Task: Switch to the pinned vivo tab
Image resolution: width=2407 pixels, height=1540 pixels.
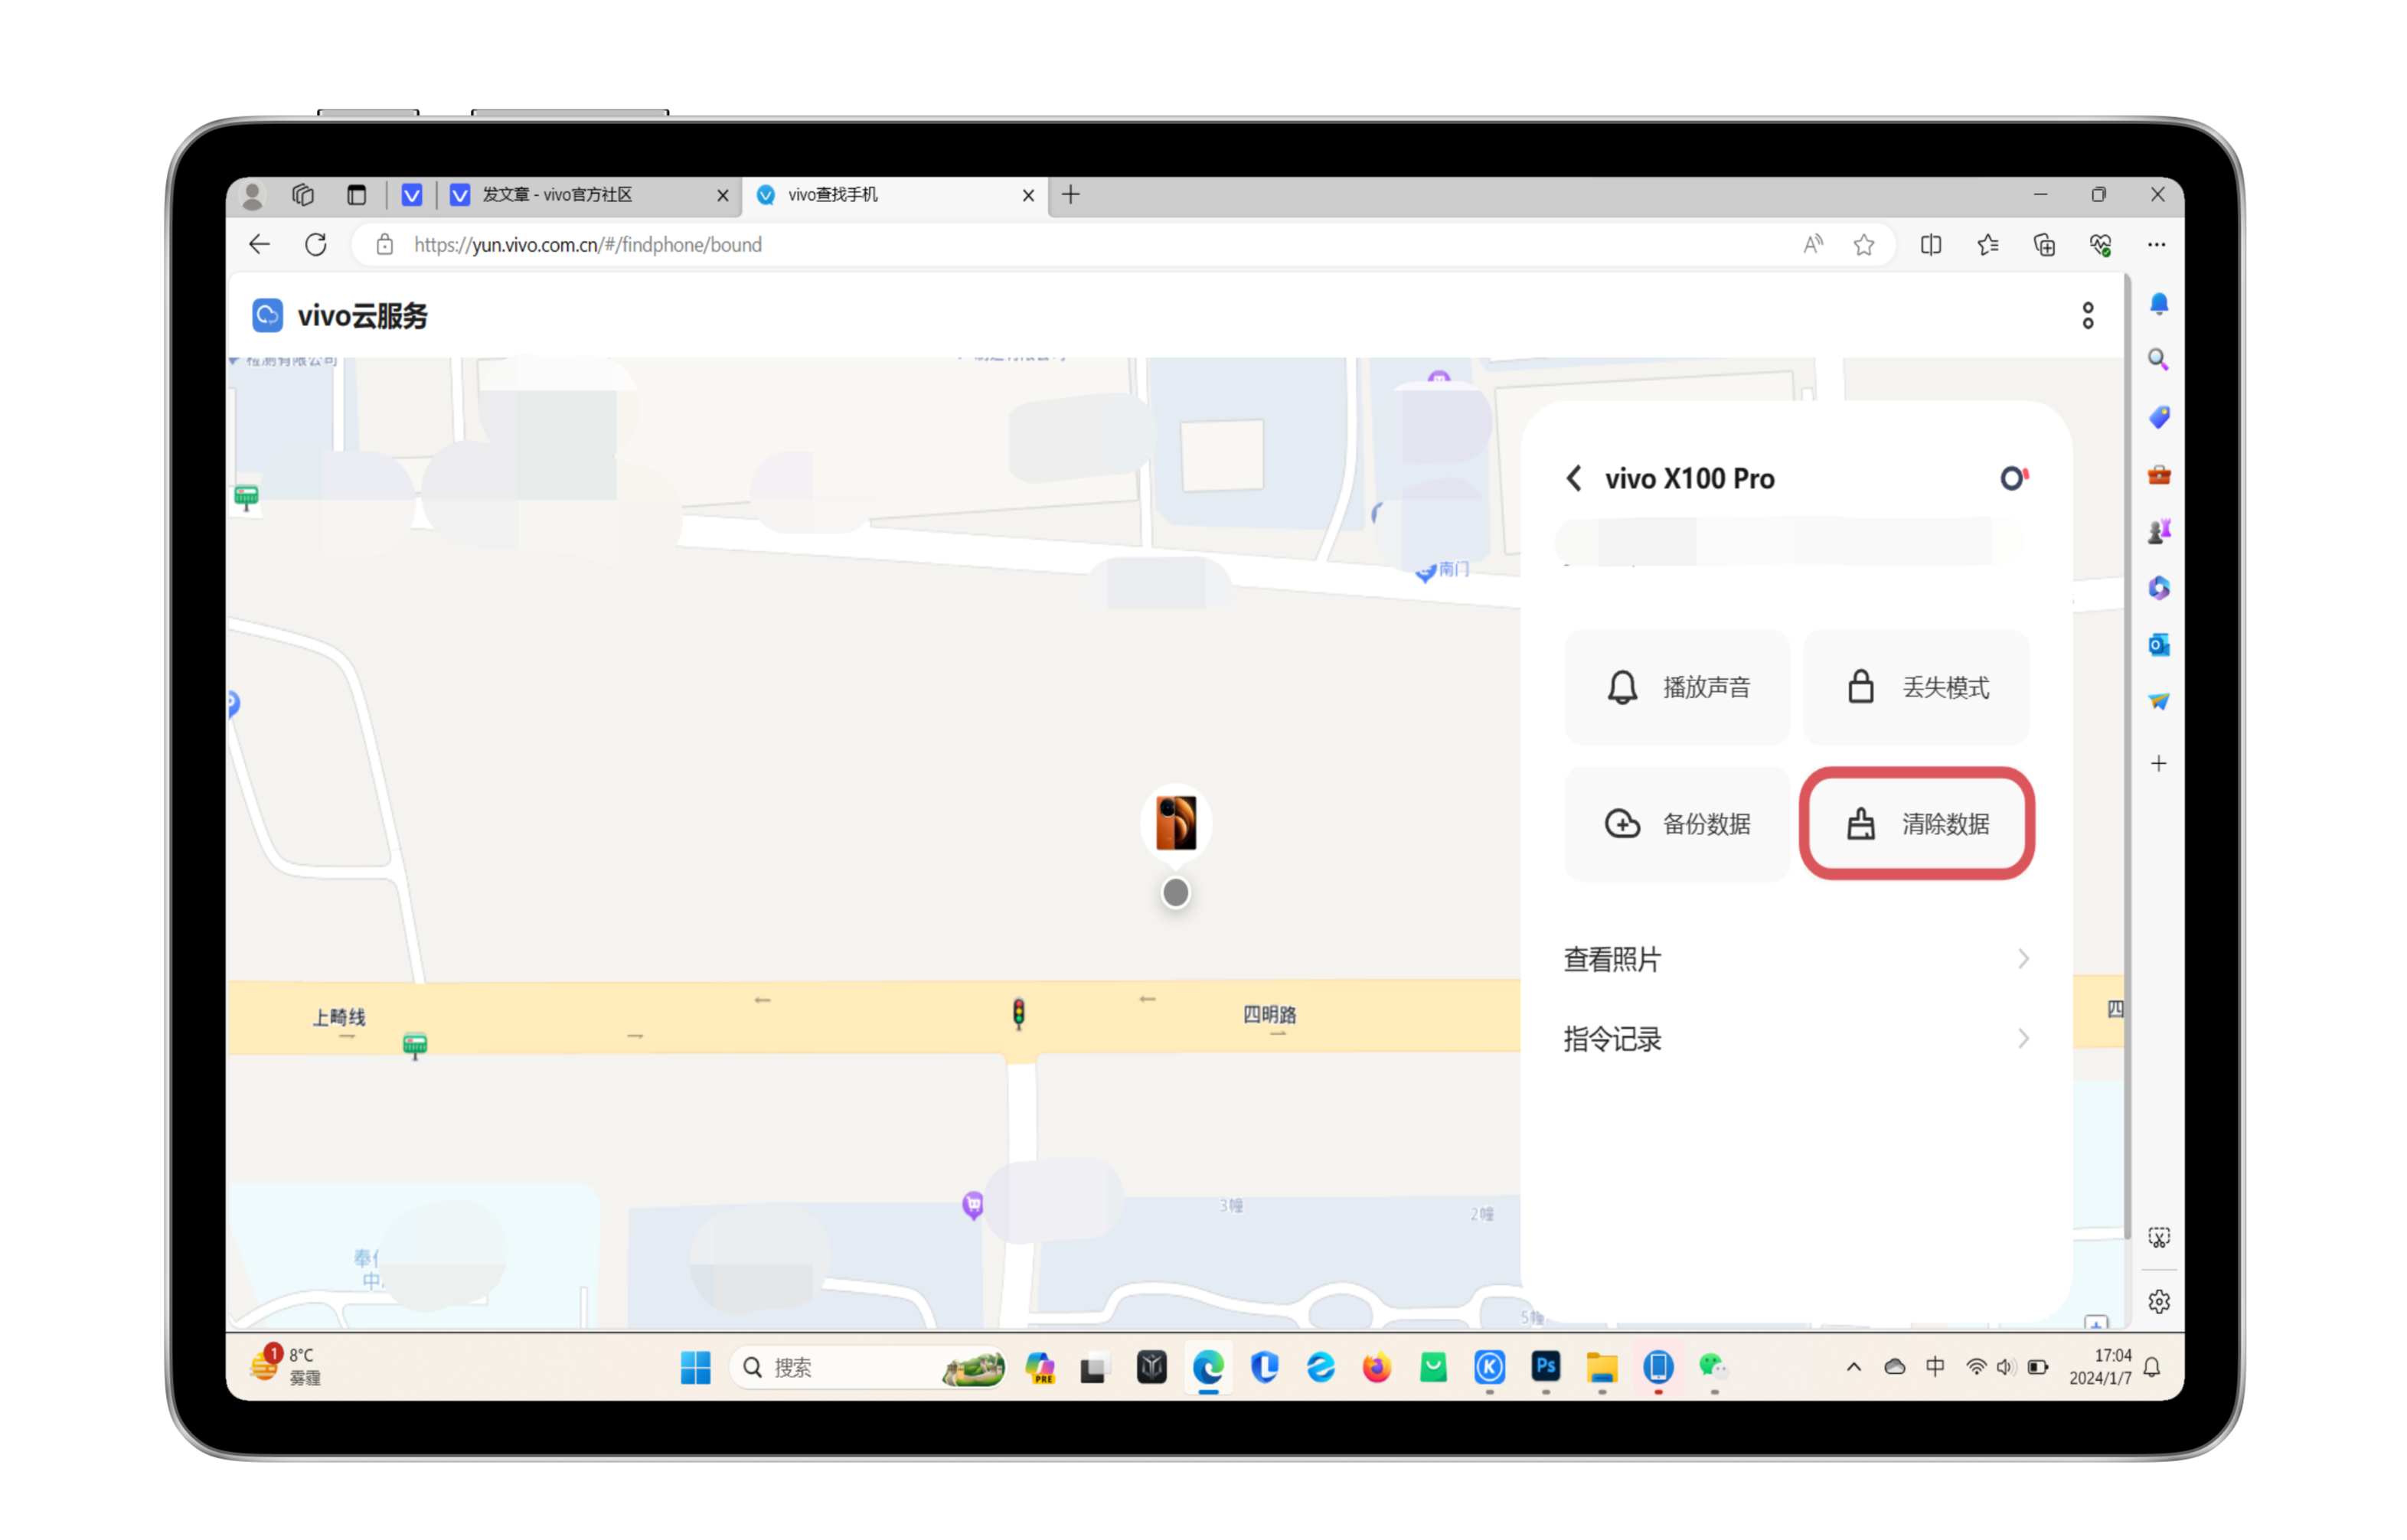Action: pos(412,195)
